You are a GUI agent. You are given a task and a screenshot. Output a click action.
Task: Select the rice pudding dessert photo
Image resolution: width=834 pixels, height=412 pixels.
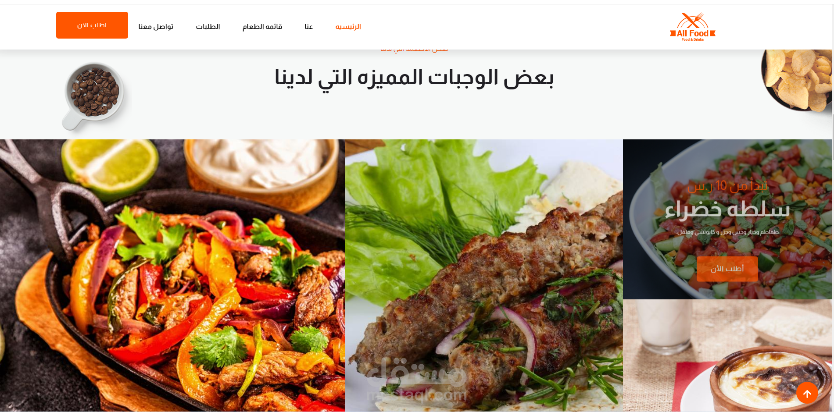(x=727, y=355)
